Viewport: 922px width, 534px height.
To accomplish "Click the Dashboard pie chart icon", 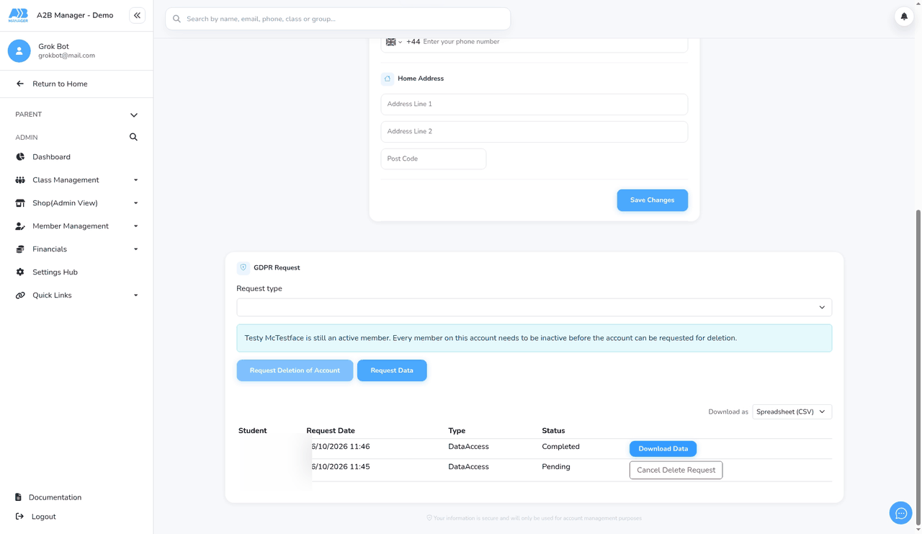I will tap(20, 157).
